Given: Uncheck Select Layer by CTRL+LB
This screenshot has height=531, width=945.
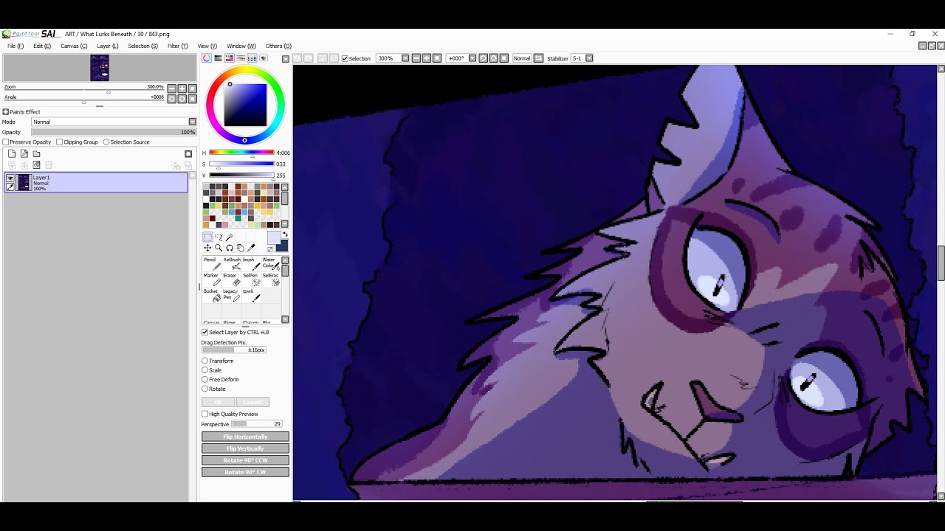Looking at the screenshot, I should tap(205, 332).
